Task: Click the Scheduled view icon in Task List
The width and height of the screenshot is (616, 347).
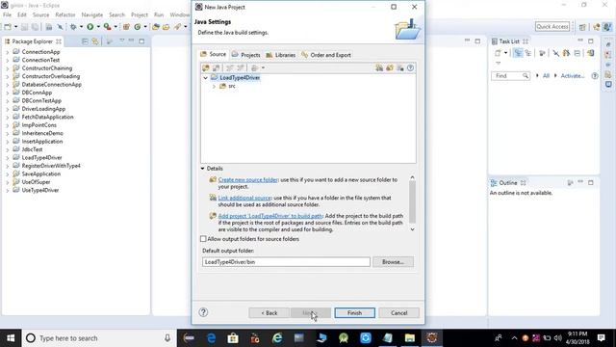Action: point(528,53)
